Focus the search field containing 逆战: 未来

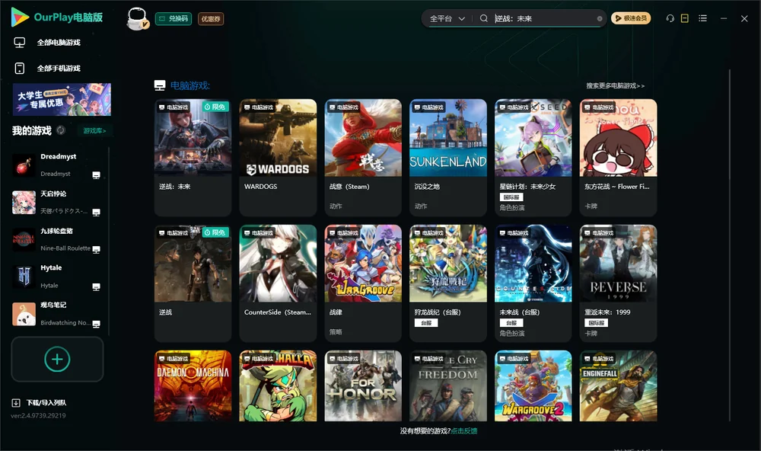click(545, 18)
